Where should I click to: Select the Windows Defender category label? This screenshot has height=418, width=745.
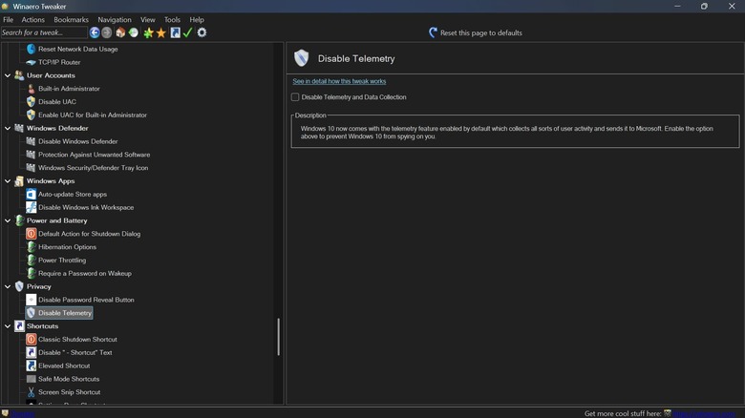(57, 128)
